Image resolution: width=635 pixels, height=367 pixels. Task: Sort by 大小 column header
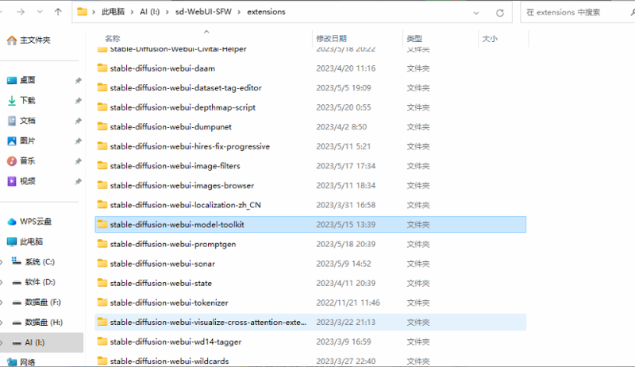click(x=490, y=38)
